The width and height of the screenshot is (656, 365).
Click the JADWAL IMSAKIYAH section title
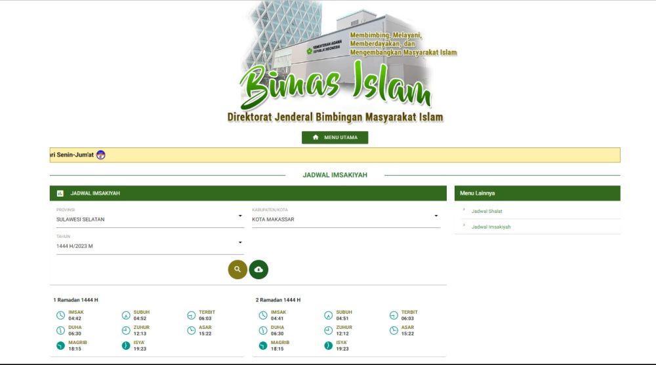tap(335, 175)
